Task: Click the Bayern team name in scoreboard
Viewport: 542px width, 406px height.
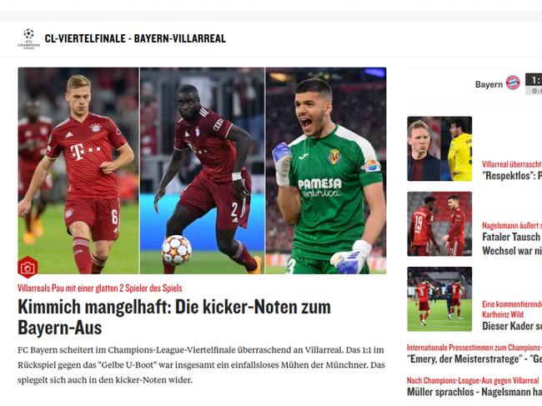Action: (x=489, y=84)
